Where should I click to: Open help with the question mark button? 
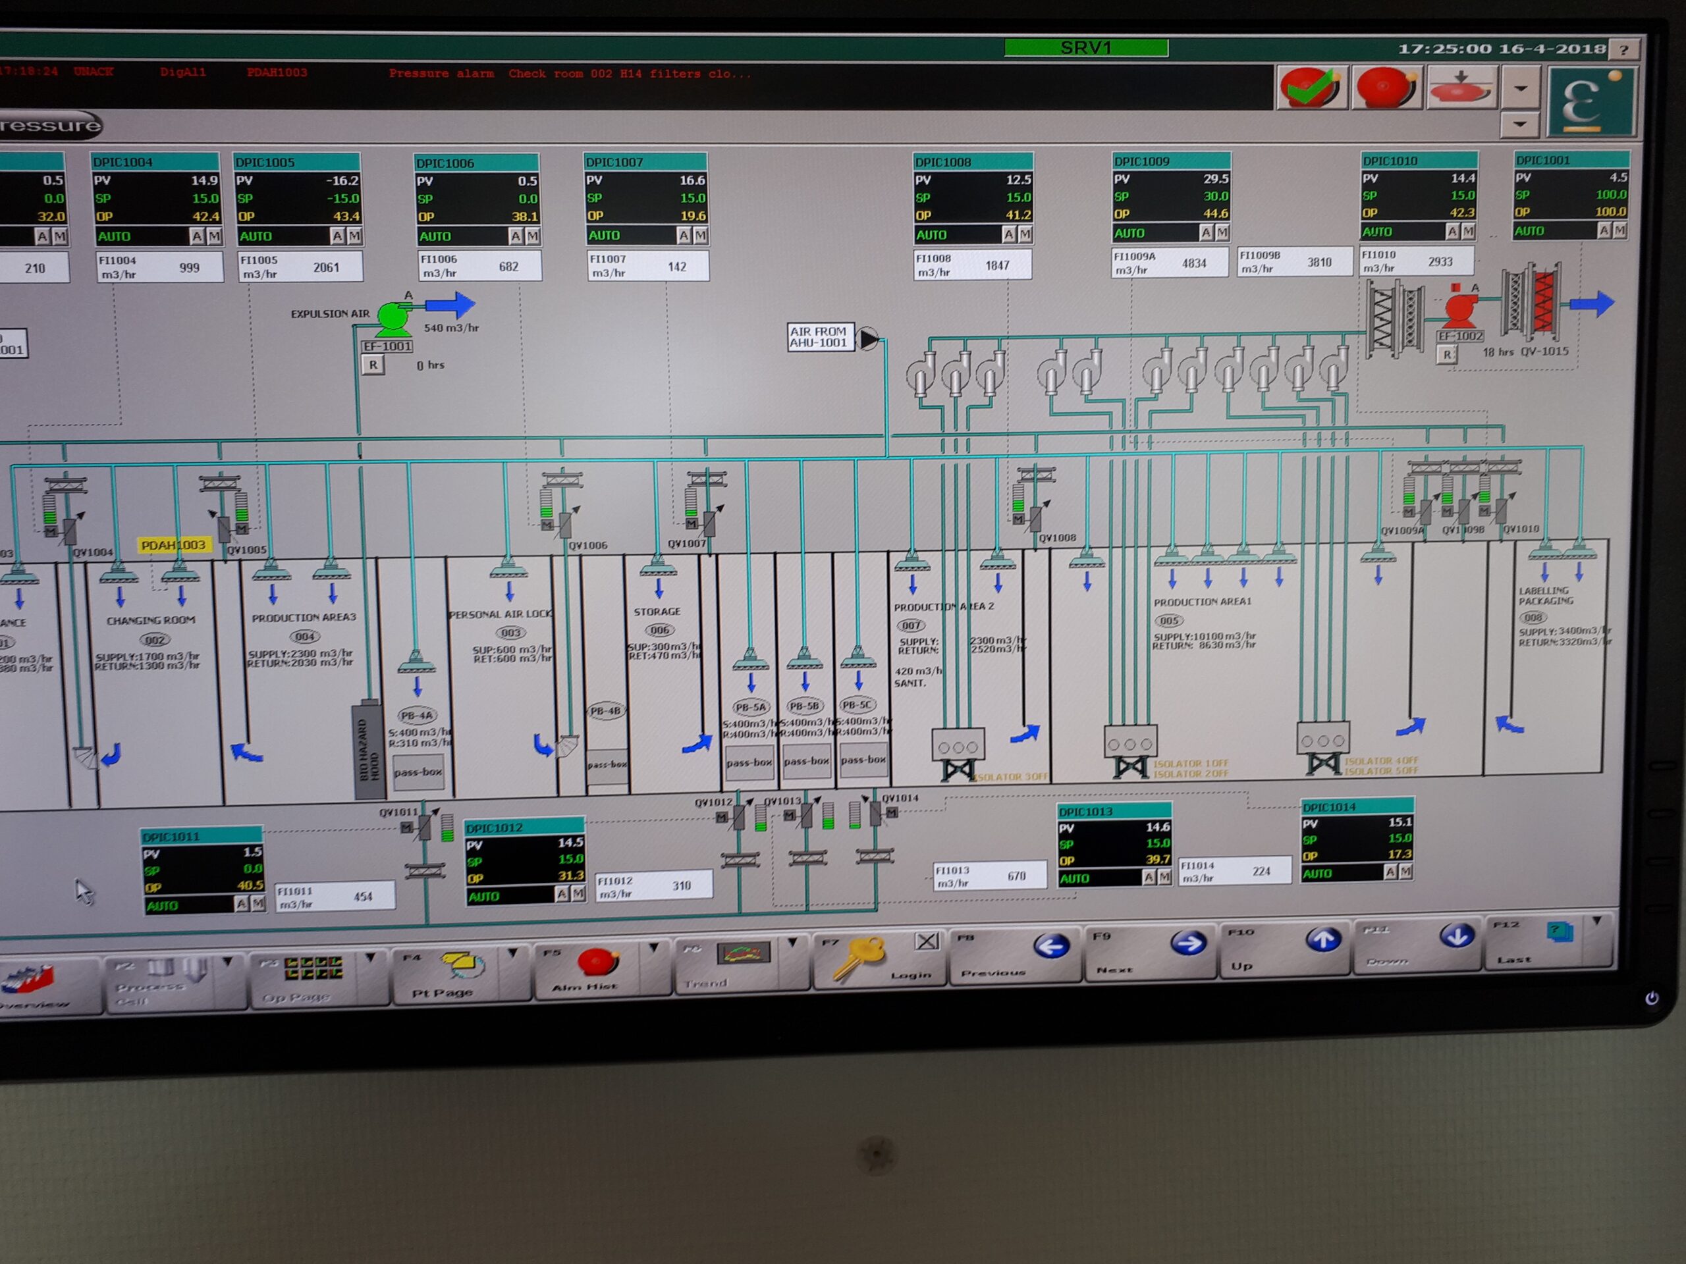1624,50
